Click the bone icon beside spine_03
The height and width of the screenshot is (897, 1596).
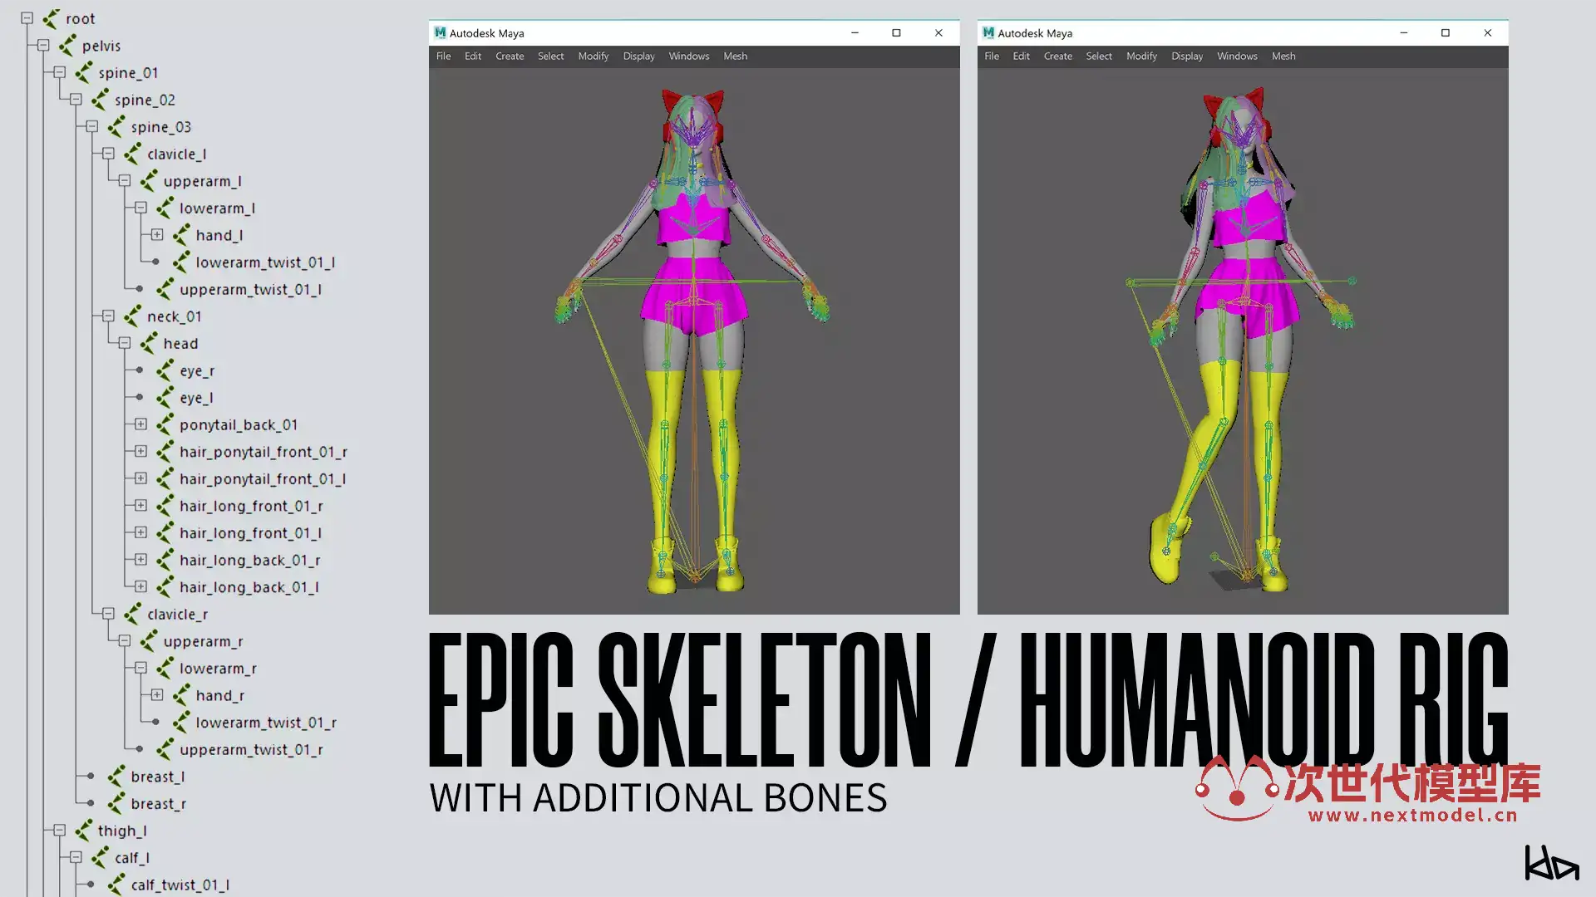click(x=116, y=127)
